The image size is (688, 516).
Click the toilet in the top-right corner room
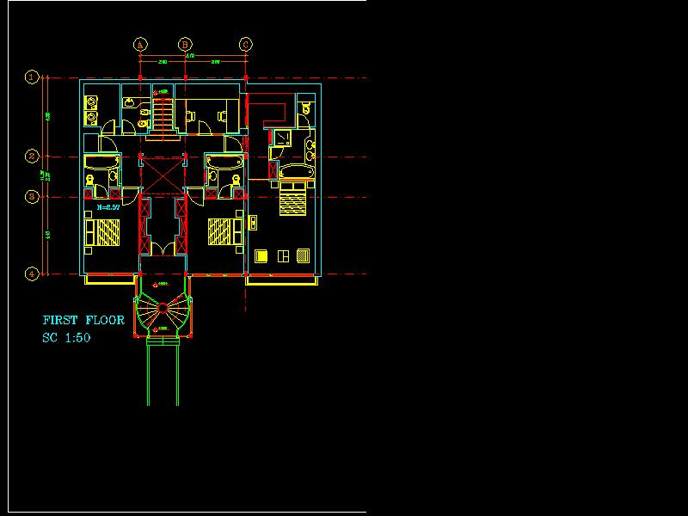pos(306,108)
